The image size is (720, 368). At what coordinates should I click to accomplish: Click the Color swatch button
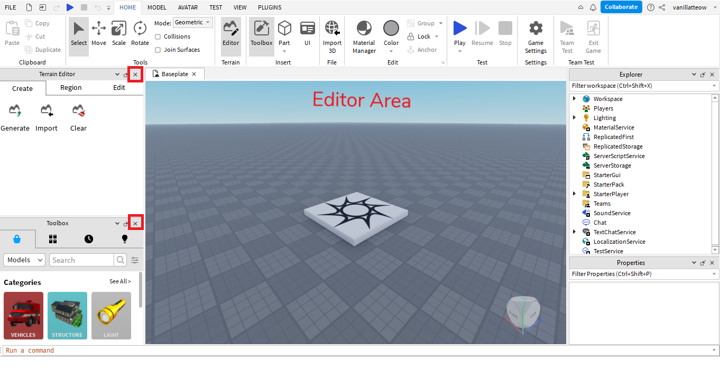[391, 29]
